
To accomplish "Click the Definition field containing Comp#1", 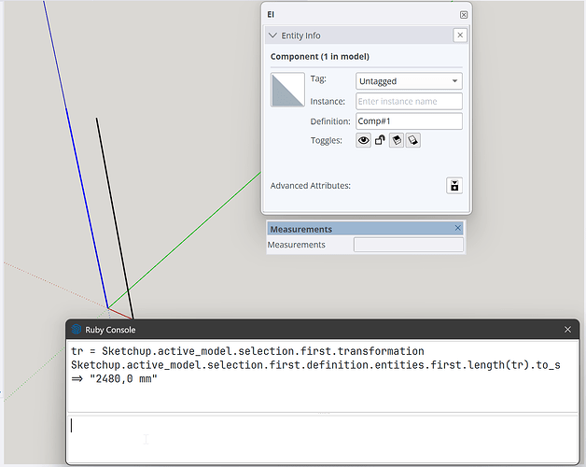I will 409,121.
